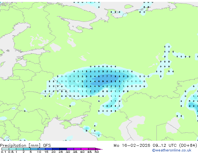This screenshot has width=198, height=153.
Task: Select the 1–2 mm legend swatch
Action: coord(20,149)
